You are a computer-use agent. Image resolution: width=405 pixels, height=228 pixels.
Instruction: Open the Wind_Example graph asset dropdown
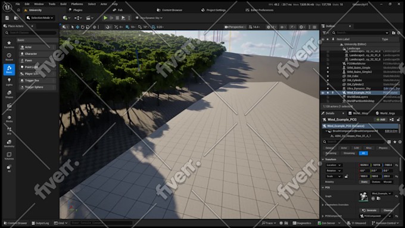(x=381, y=193)
